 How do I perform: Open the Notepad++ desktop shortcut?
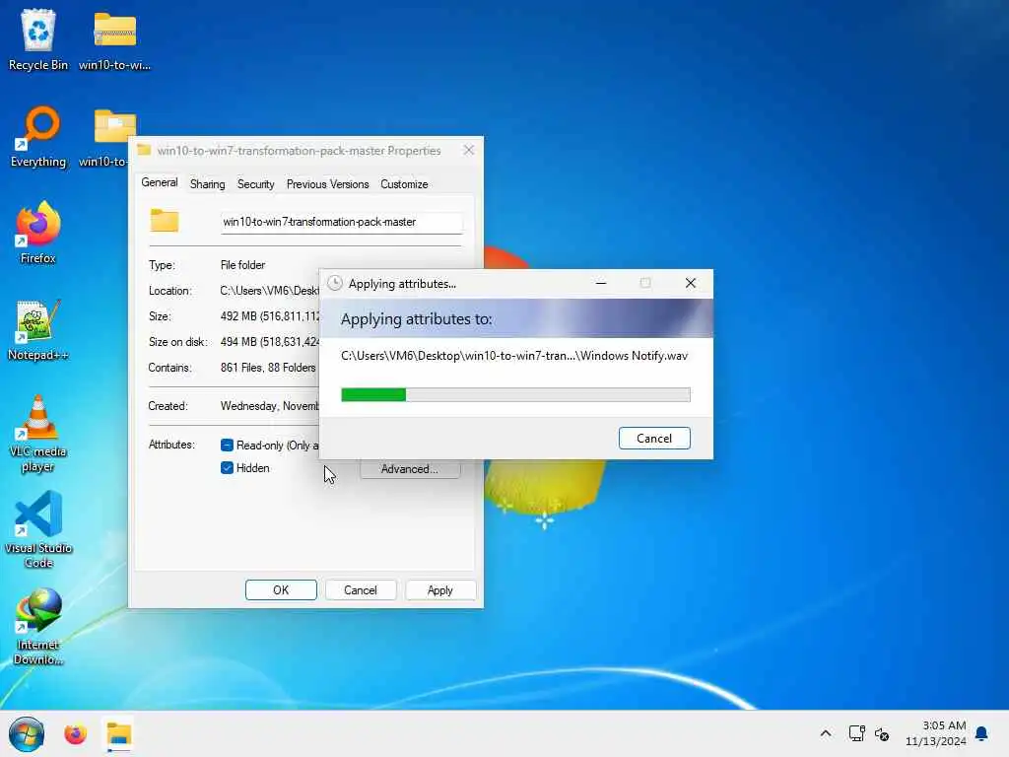point(38,329)
